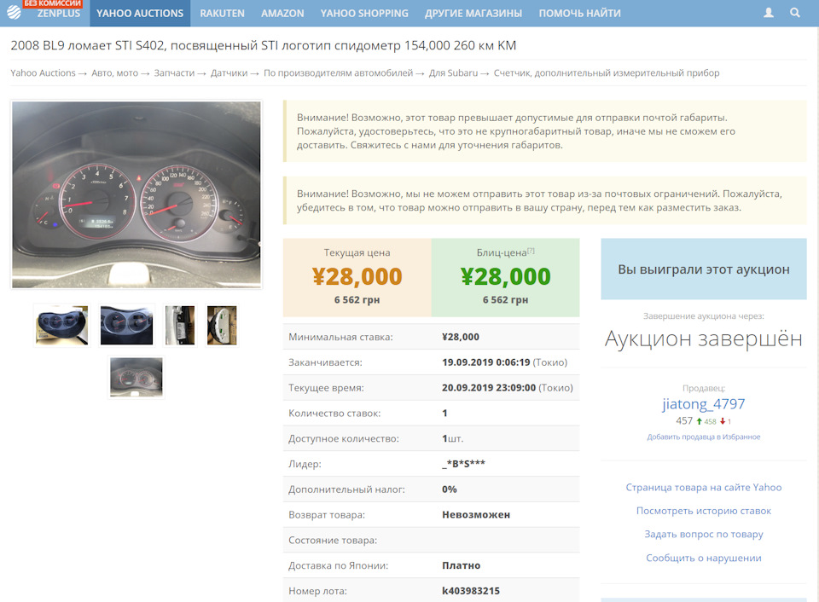Select first thumbnail of gauge cluster on box

[61, 325]
